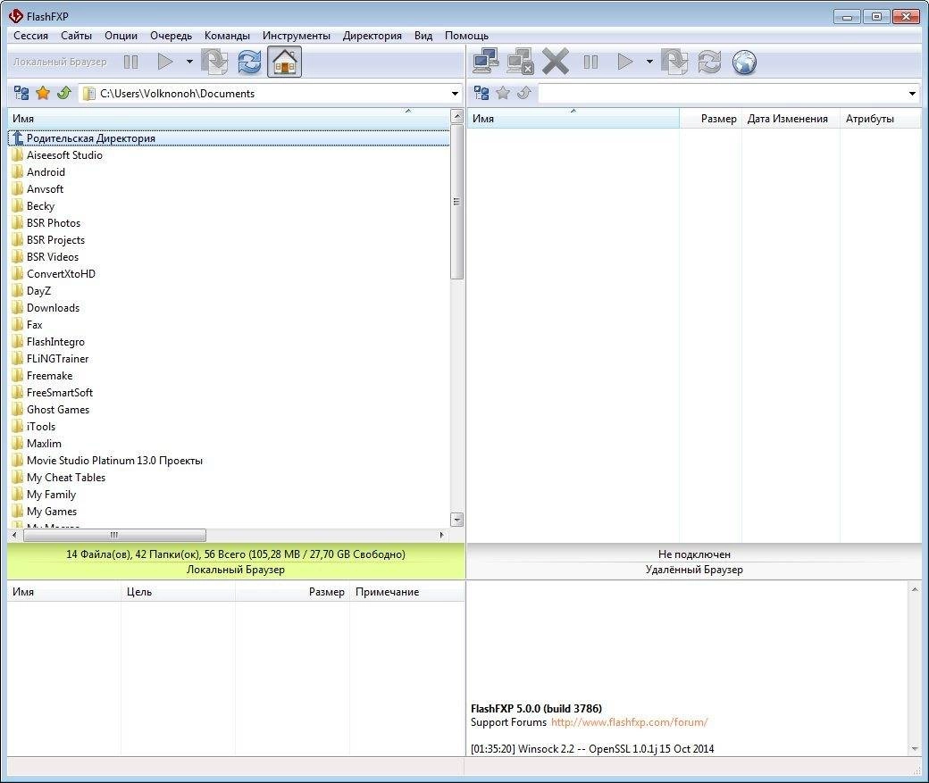Expand the local path dropdown

(455, 94)
